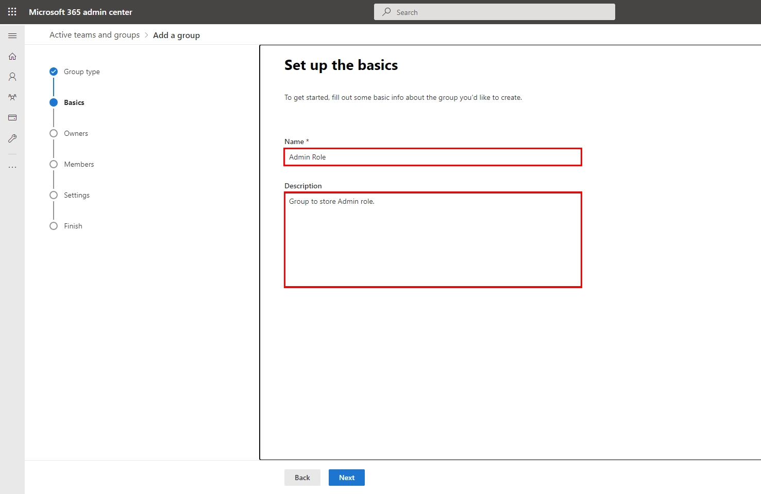Select the Add a group breadcrumb

[x=176, y=35]
